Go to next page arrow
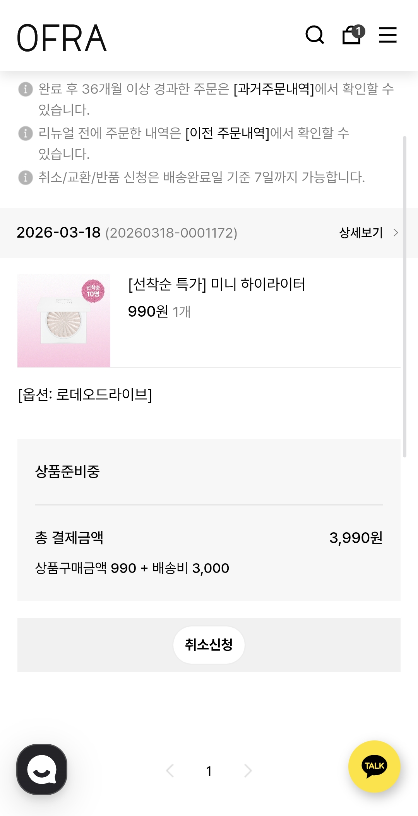 click(x=248, y=771)
